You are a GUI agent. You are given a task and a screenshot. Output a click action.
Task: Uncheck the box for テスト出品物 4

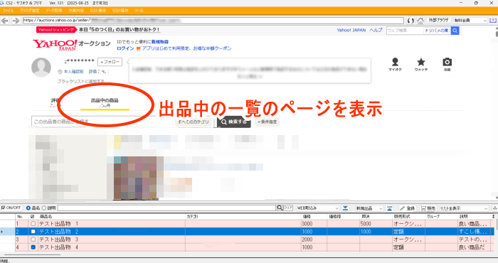tap(33, 247)
